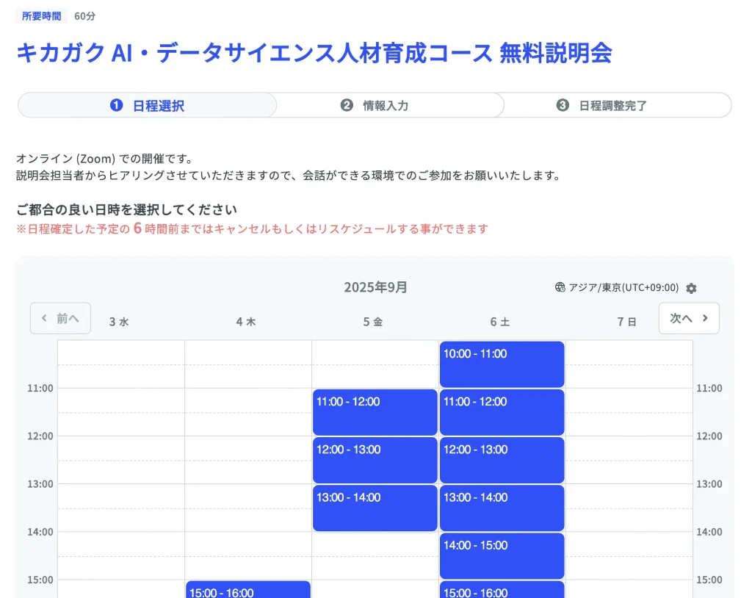Screen dimensions: 752x598
Task: Select the 11:00 - 12:00 slot on Friday
Action: (x=375, y=411)
